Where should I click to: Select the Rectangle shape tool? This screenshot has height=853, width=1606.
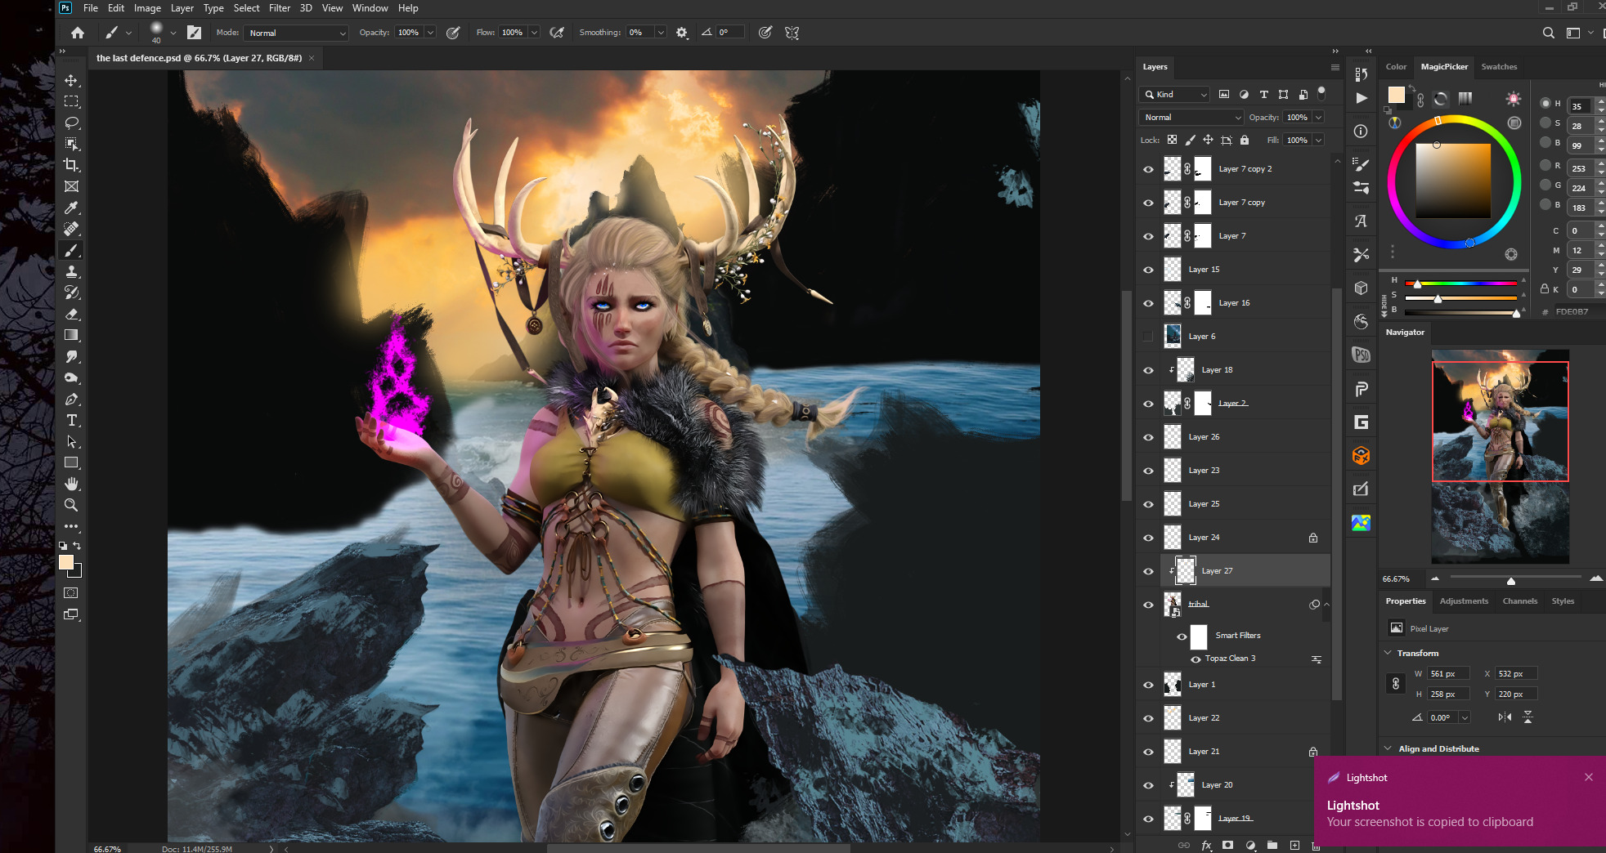(71, 462)
